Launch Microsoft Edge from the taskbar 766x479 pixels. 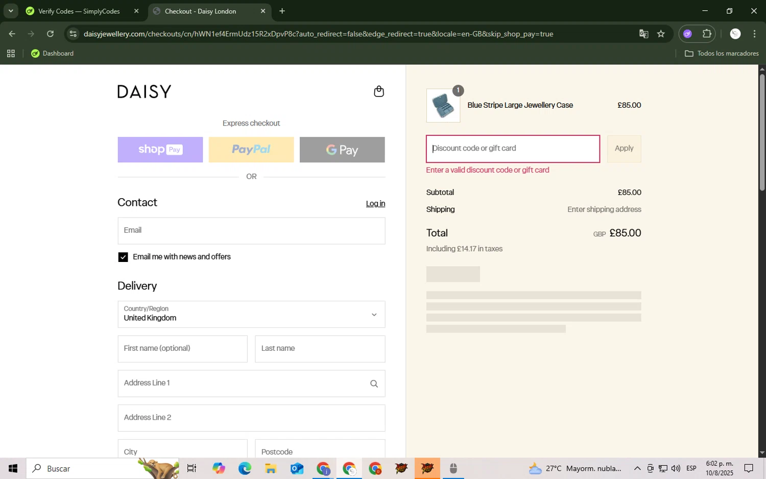(245, 468)
